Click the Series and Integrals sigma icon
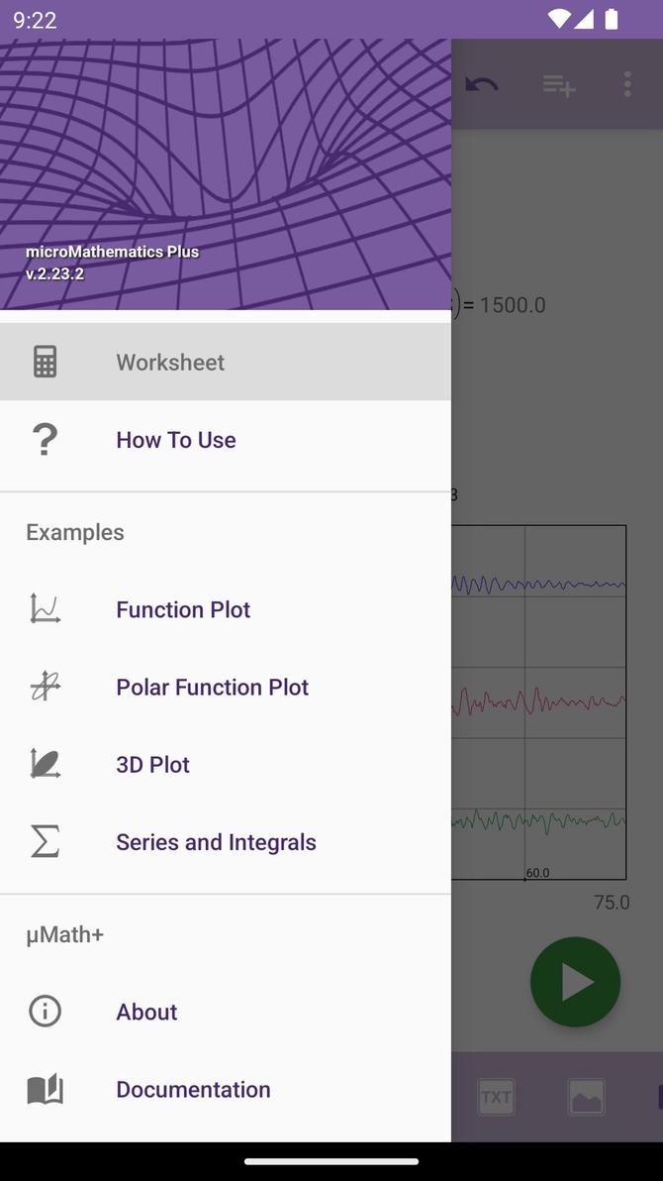This screenshot has height=1181, width=663. [x=45, y=841]
